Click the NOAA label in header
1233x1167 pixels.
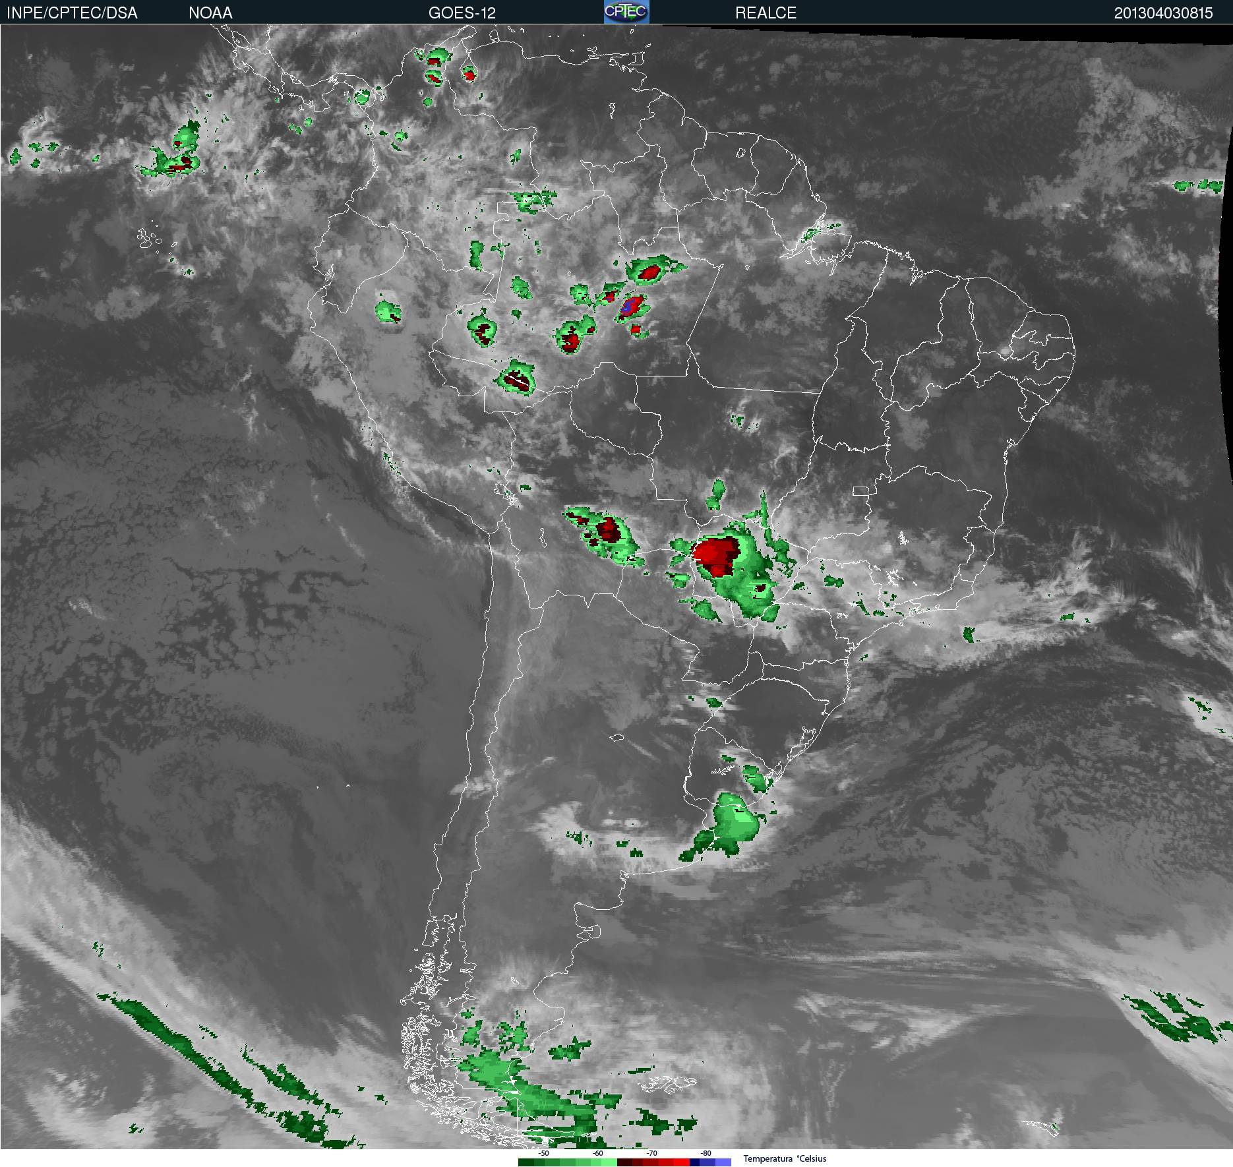point(210,13)
